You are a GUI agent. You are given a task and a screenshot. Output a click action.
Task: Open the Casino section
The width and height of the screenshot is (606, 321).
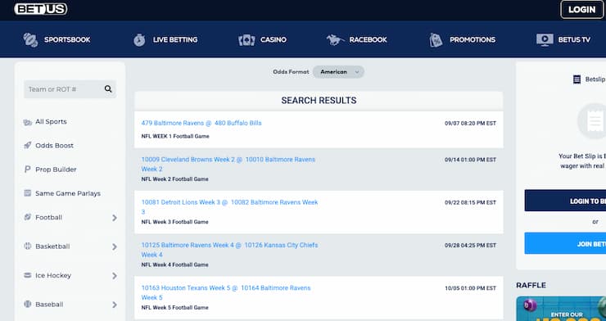click(262, 40)
